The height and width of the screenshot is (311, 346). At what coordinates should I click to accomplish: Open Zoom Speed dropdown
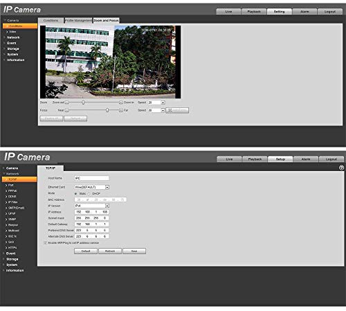coord(163,103)
